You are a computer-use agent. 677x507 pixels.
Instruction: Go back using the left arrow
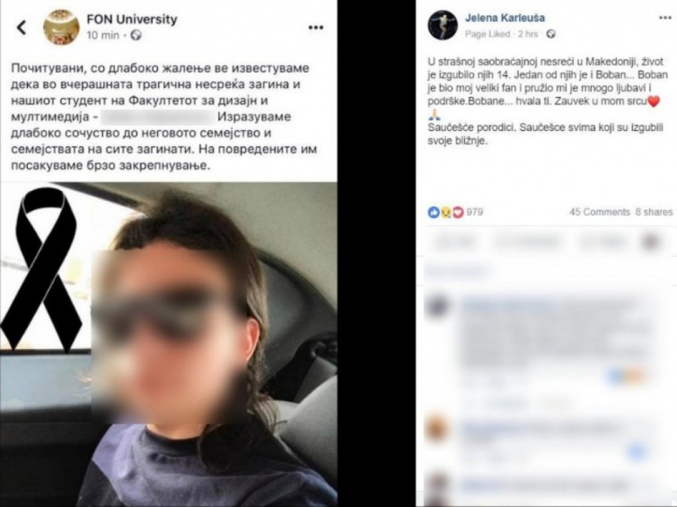tap(22, 28)
